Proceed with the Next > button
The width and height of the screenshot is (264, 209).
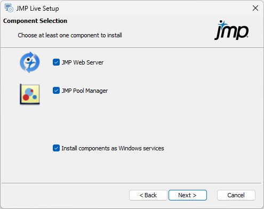coord(188,195)
